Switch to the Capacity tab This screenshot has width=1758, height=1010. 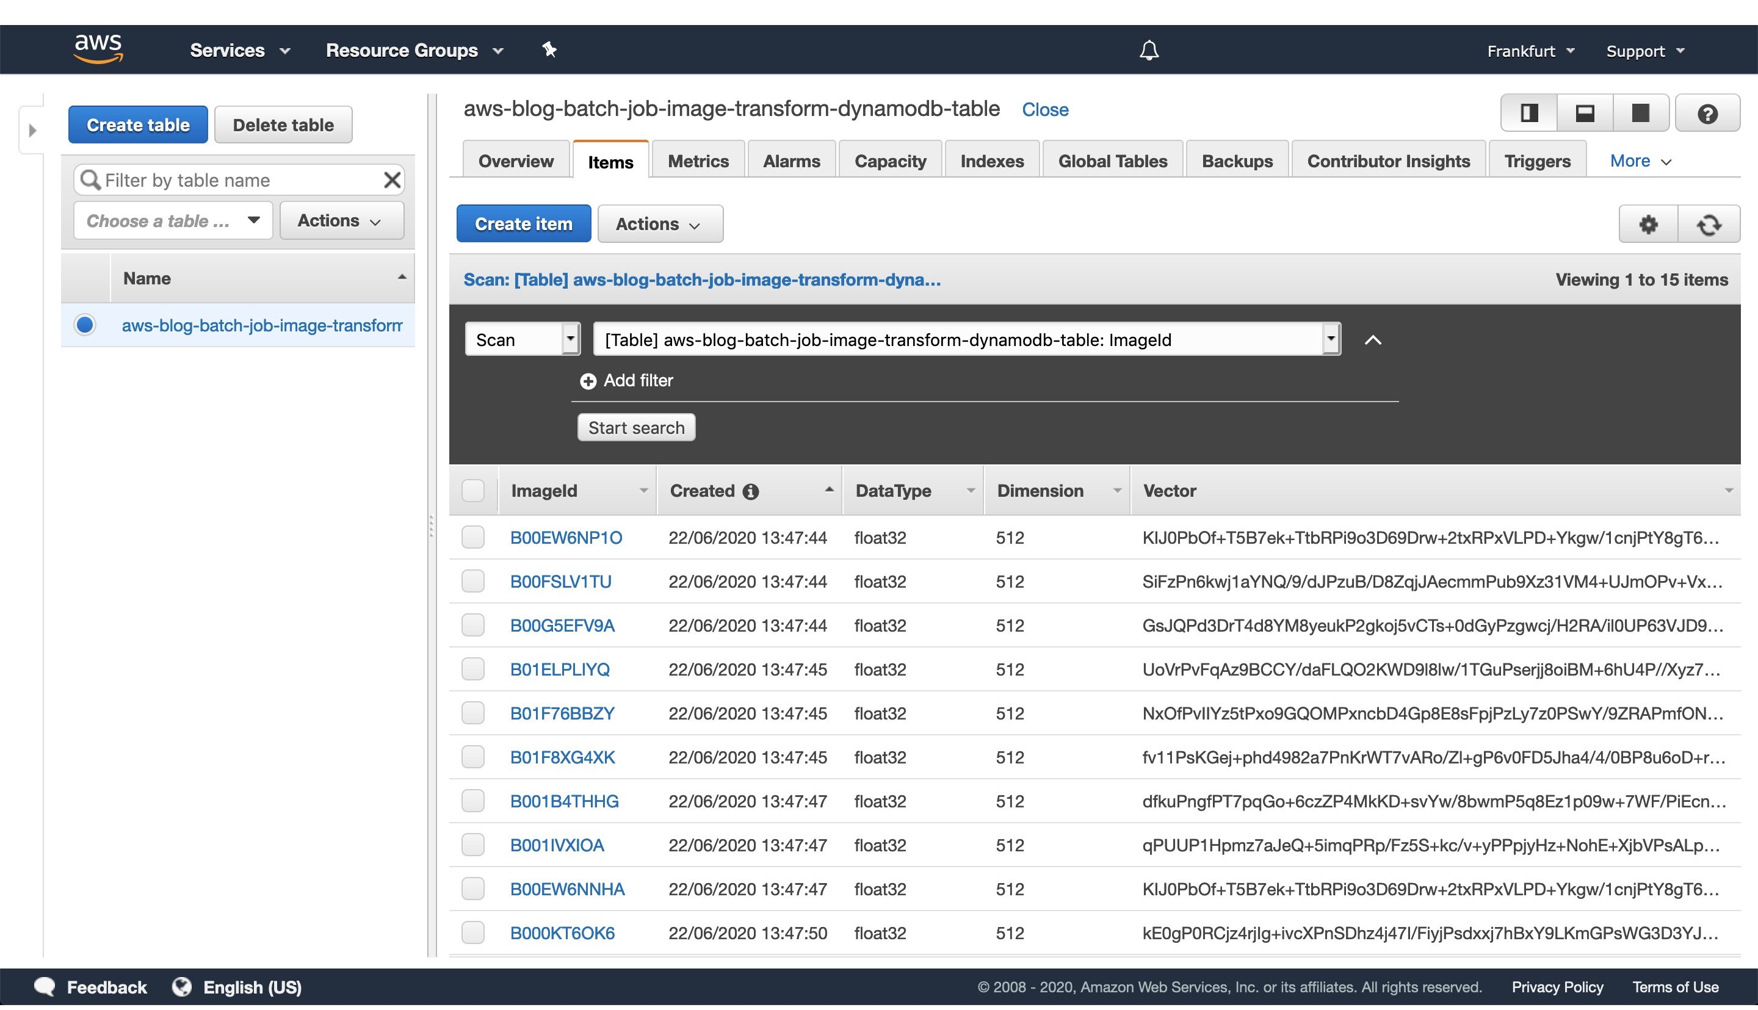pos(889,162)
